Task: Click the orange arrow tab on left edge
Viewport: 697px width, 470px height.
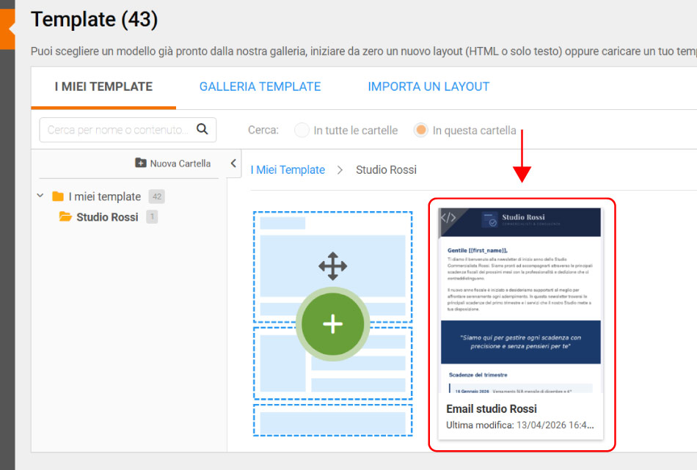Action: (x=7, y=31)
